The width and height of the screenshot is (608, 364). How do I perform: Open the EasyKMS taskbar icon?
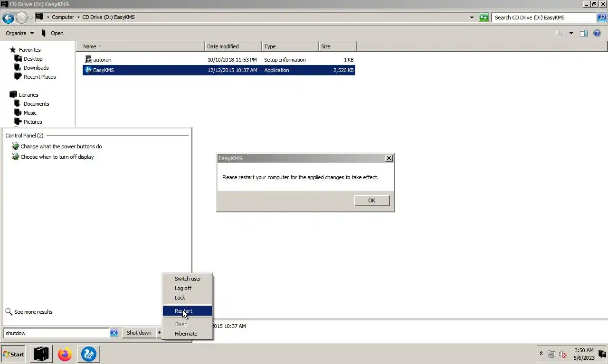tap(89, 354)
